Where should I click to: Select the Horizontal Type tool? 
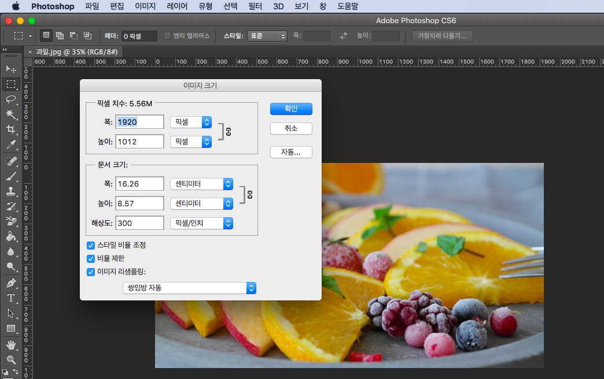tap(11, 298)
